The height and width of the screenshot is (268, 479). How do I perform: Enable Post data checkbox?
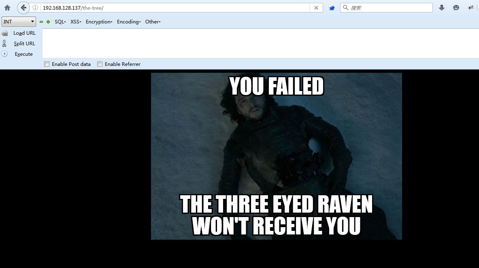coord(47,64)
